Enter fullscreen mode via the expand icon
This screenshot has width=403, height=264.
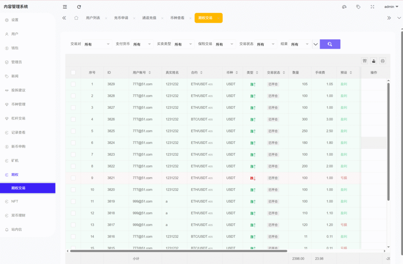click(x=372, y=7)
